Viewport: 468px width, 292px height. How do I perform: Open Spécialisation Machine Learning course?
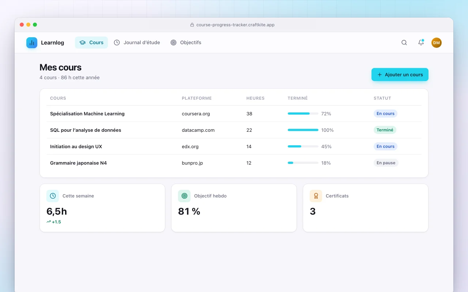87,114
